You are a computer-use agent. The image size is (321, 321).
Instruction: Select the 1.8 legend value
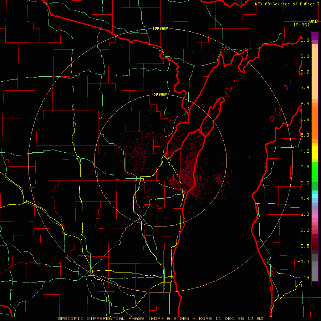(305, 199)
